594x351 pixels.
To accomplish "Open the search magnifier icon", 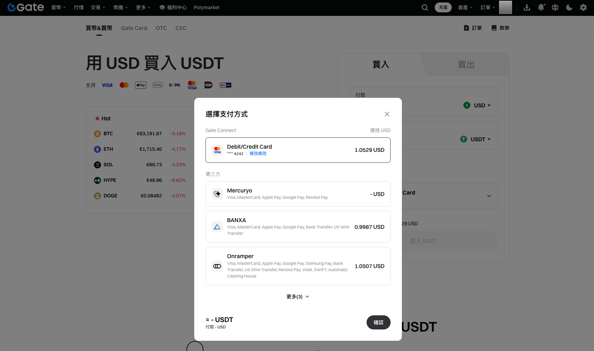I will pyautogui.click(x=425, y=7).
